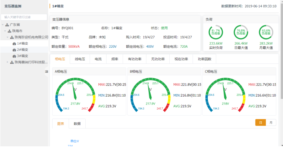
Task: Click the 使用 status value
Action: (164, 28)
